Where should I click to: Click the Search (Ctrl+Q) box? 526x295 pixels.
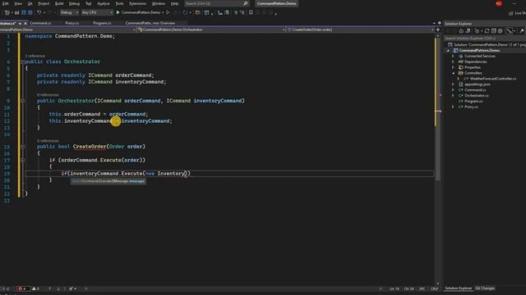pyautogui.click(x=216, y=3)
